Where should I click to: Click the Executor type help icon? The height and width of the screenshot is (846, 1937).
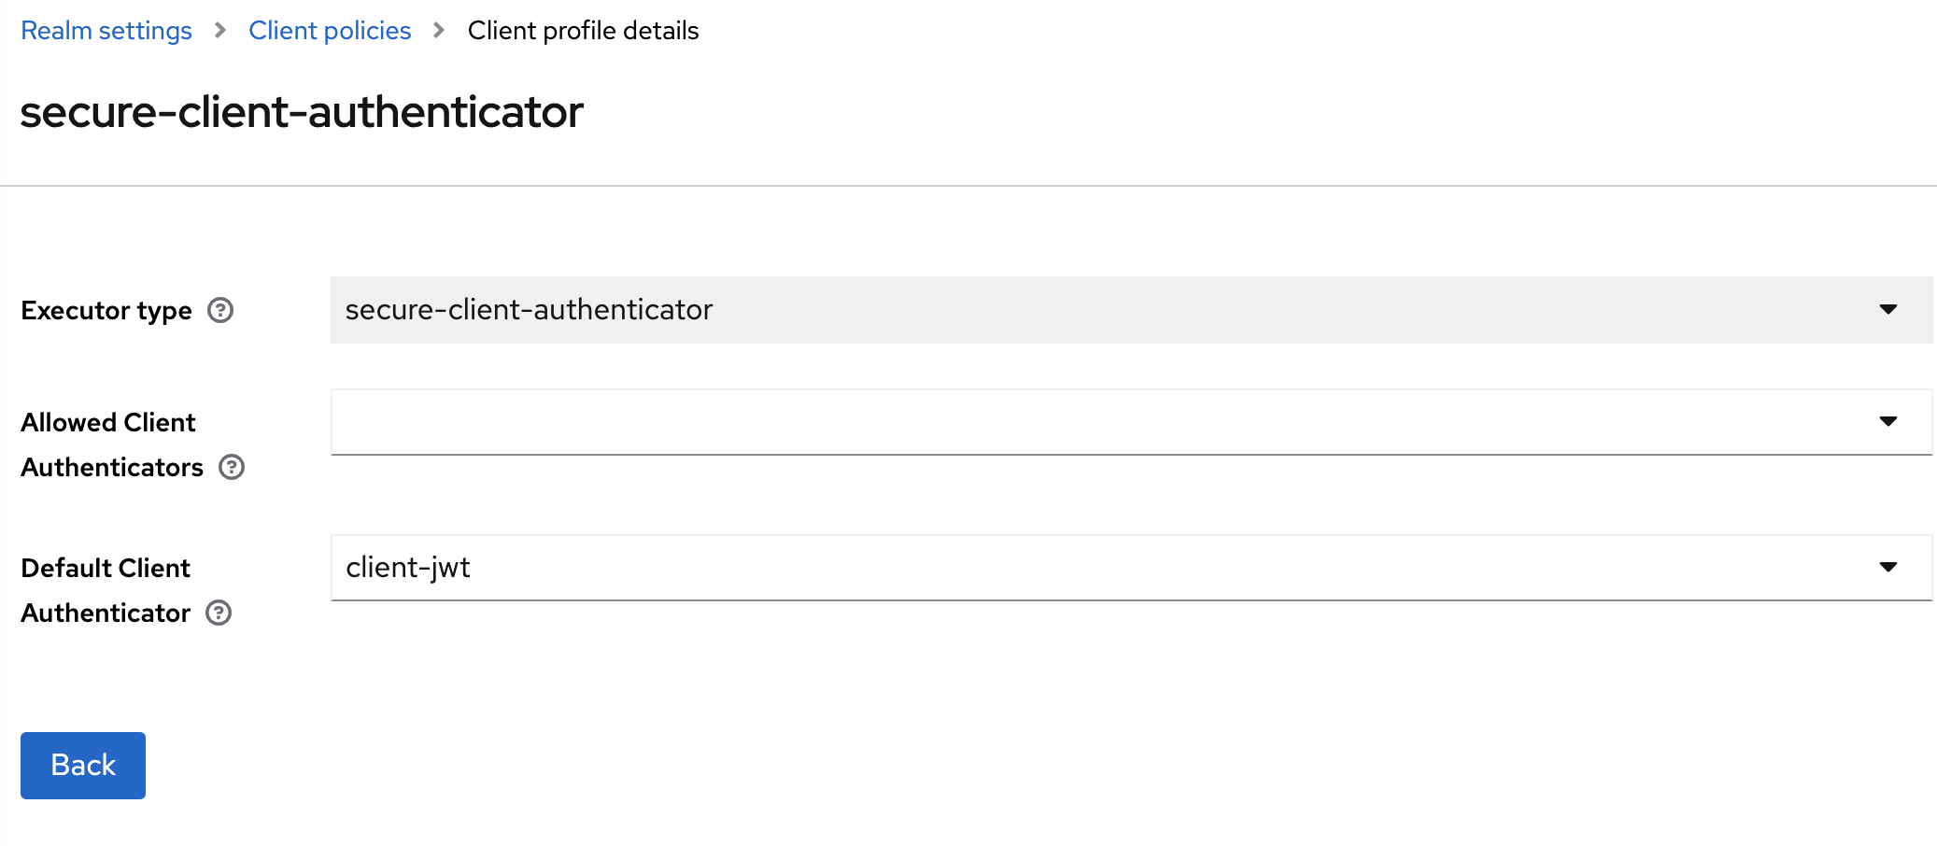(220, 310)
